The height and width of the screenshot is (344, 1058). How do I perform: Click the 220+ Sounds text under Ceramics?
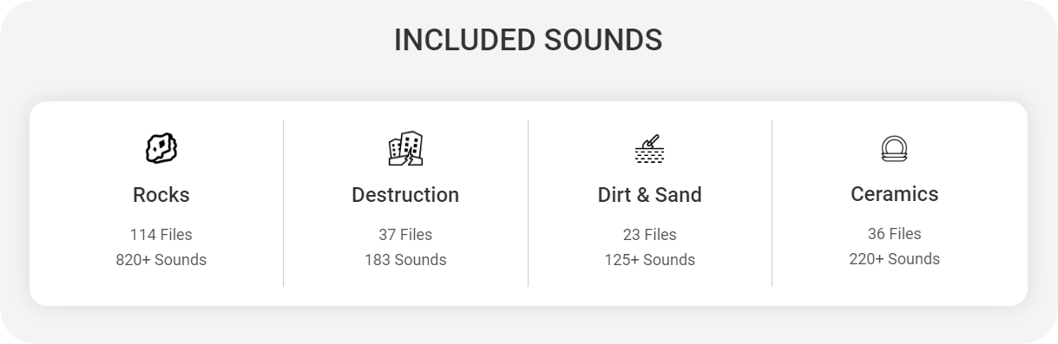894,259
